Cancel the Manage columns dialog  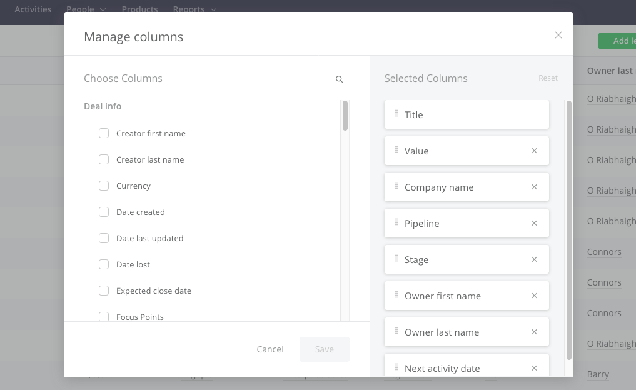pos(270,349)
